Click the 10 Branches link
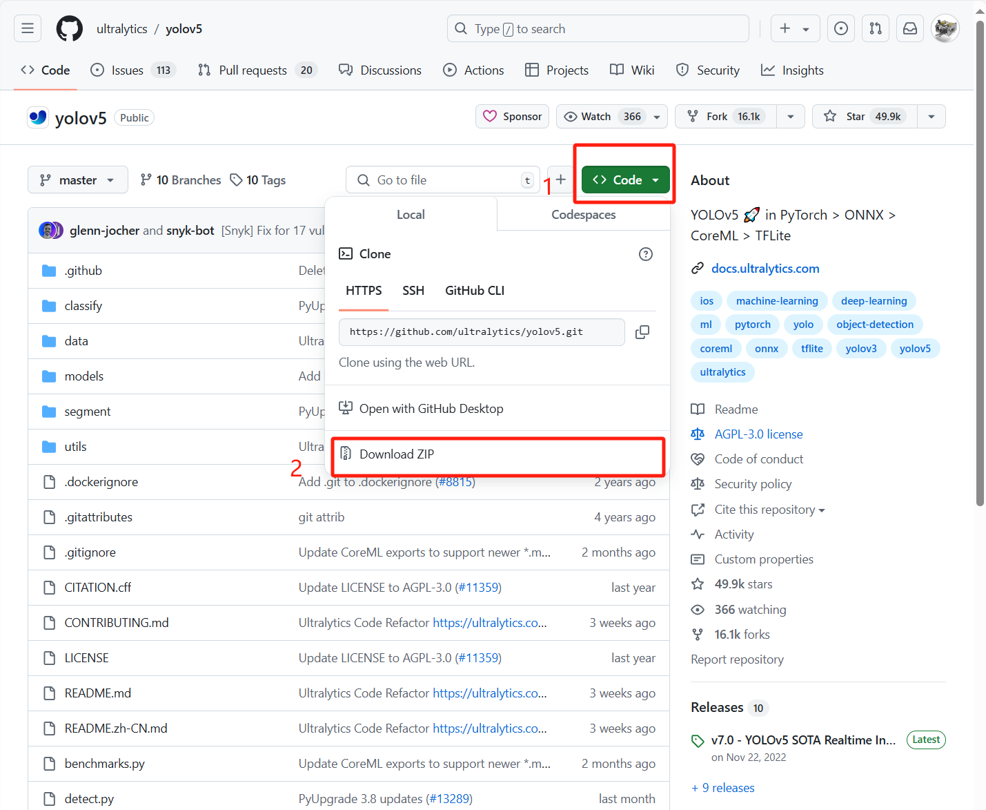 [181, 180]
